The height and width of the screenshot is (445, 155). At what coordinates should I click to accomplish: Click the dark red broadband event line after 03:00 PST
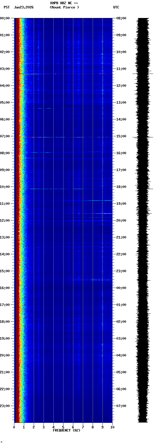[x=66, y=74]
